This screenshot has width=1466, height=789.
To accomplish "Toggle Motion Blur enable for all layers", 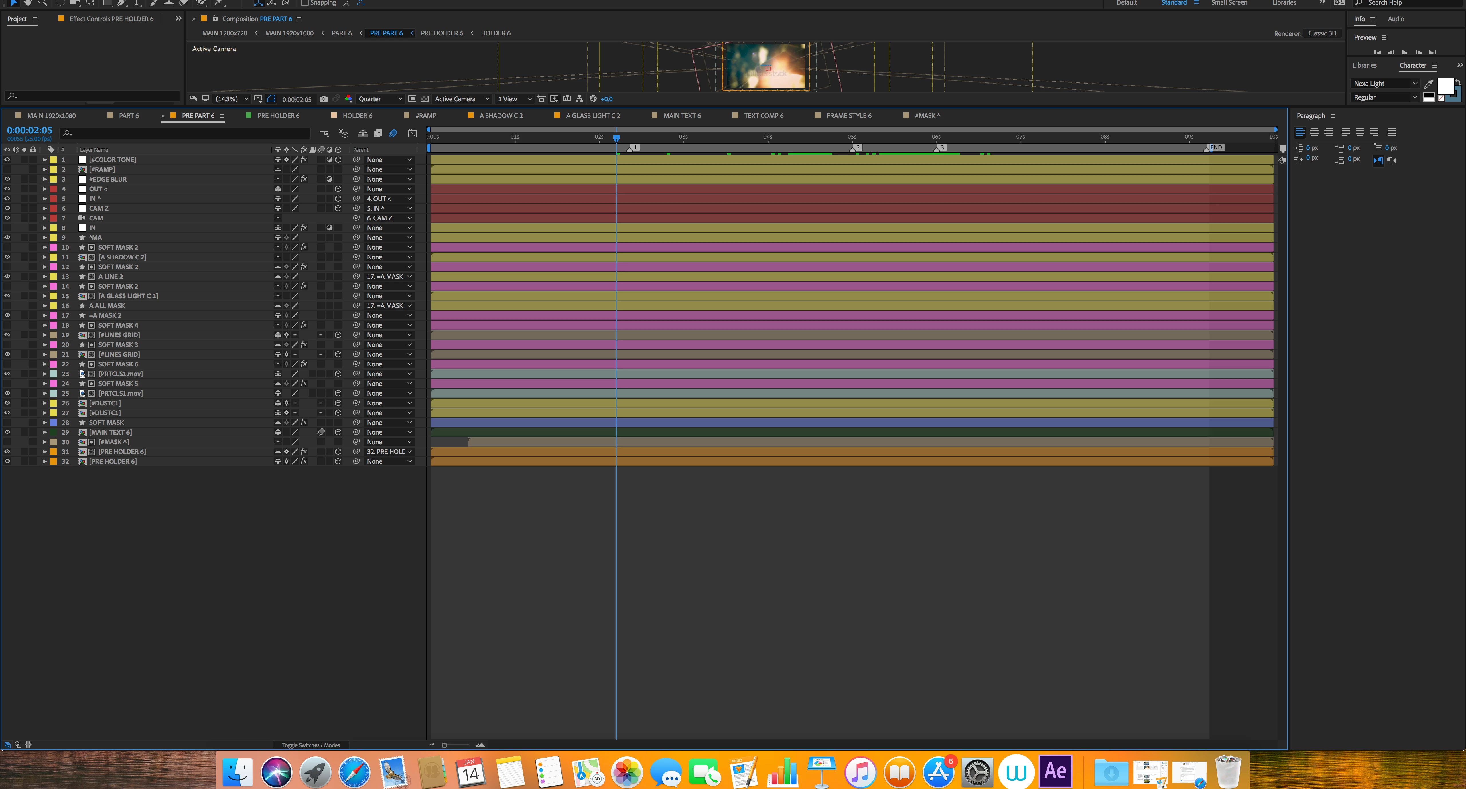I will click(x=393, y=133).
